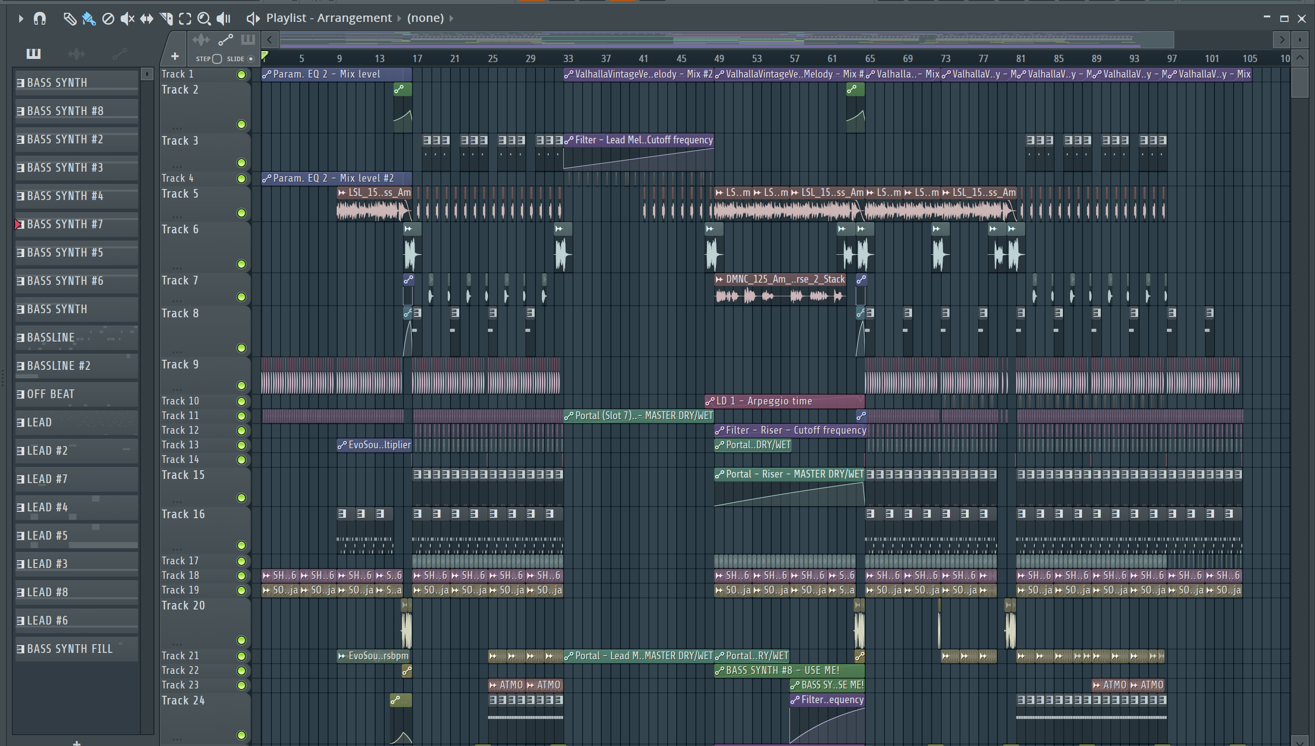1315x746 pixels.
Task: Click the OFF BEAT pattern icon
Action: pos(21,394)
